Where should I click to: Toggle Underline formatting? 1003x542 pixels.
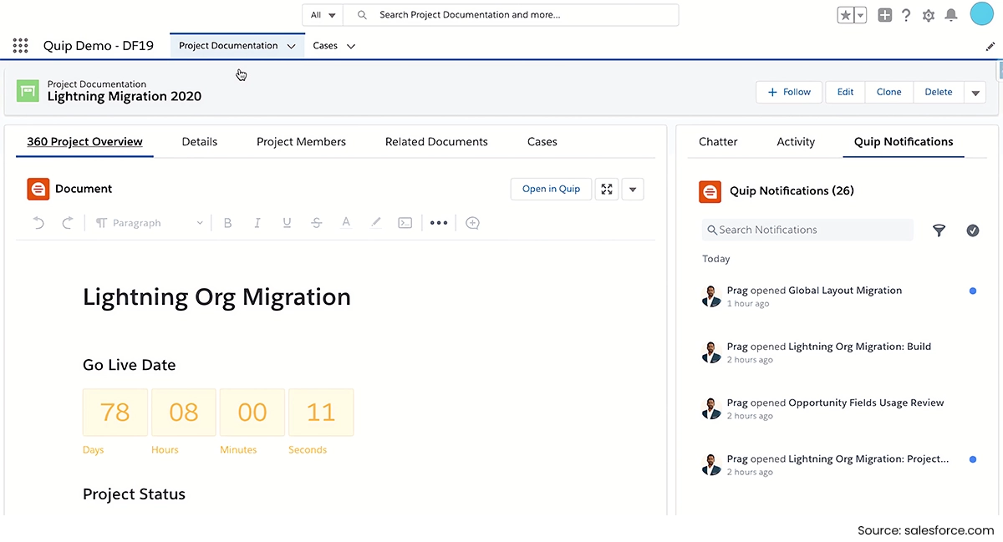(287, 223)
